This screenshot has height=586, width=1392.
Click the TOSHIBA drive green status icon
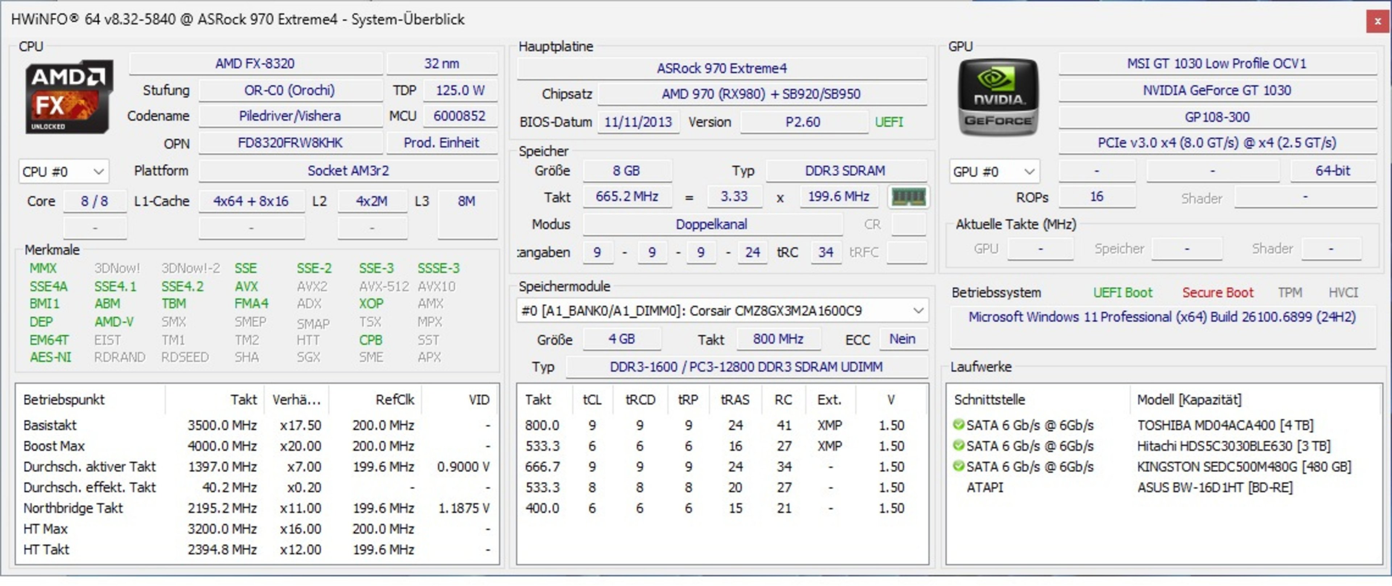(x=958, y=424)
